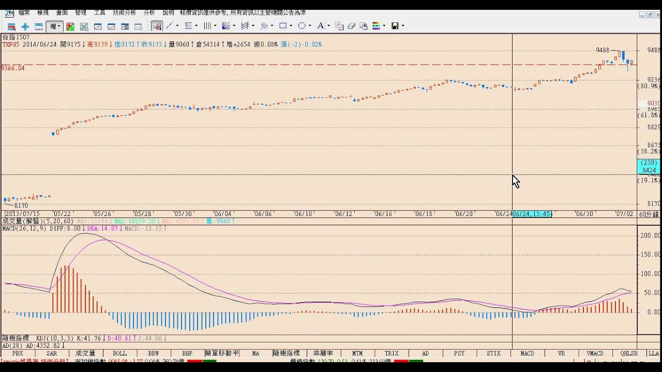This screenshot has width=662, height=372.
Task: Expand the save icon dropdown arrow
Action: point(403,26)
